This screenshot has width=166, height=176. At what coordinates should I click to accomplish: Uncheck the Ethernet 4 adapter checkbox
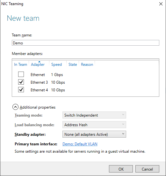[x=21, y=90]
